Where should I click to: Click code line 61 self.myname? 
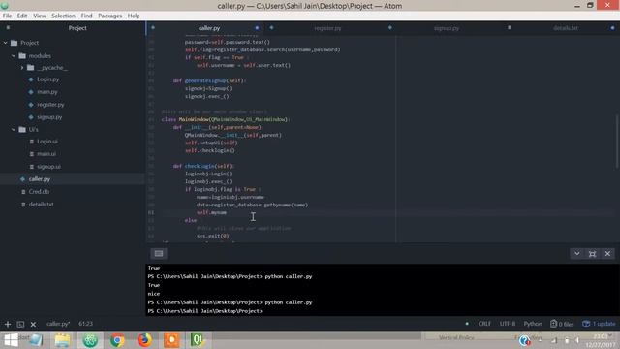211,212
